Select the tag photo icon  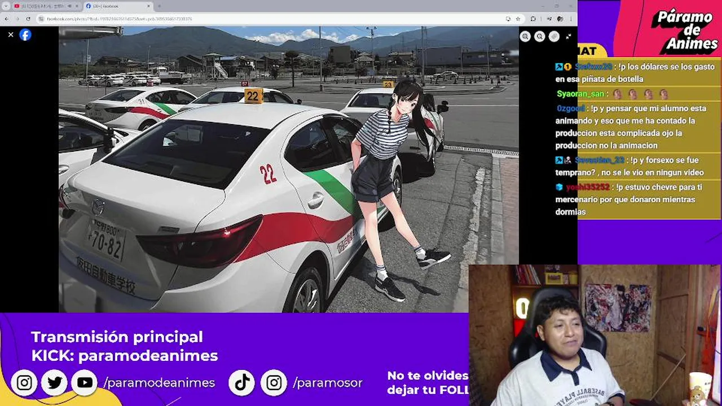point(554,36)
